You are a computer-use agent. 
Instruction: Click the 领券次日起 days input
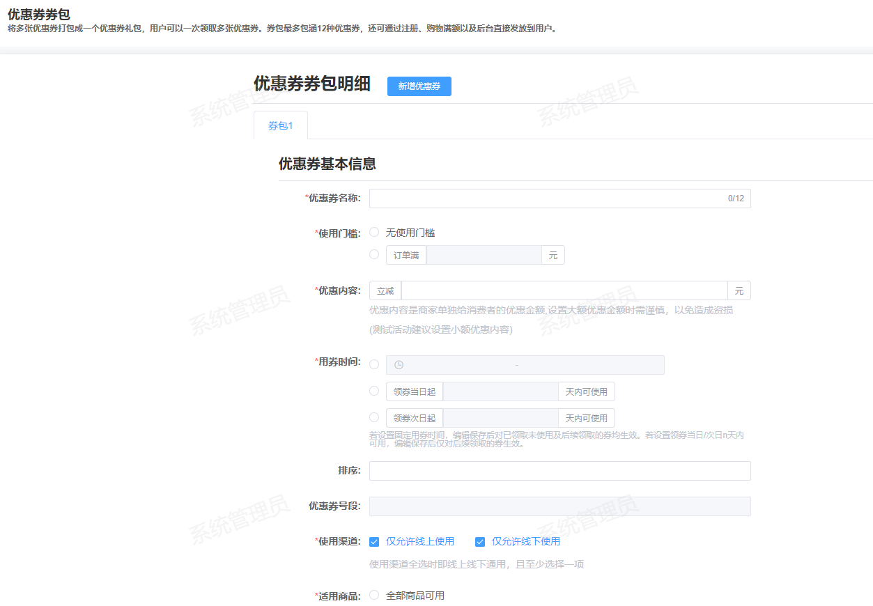(500, 418)
